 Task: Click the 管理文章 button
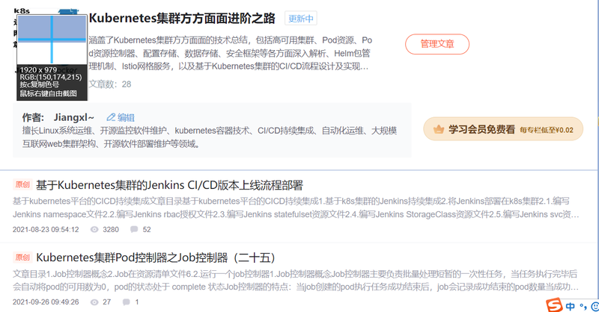tap(437, 44)
